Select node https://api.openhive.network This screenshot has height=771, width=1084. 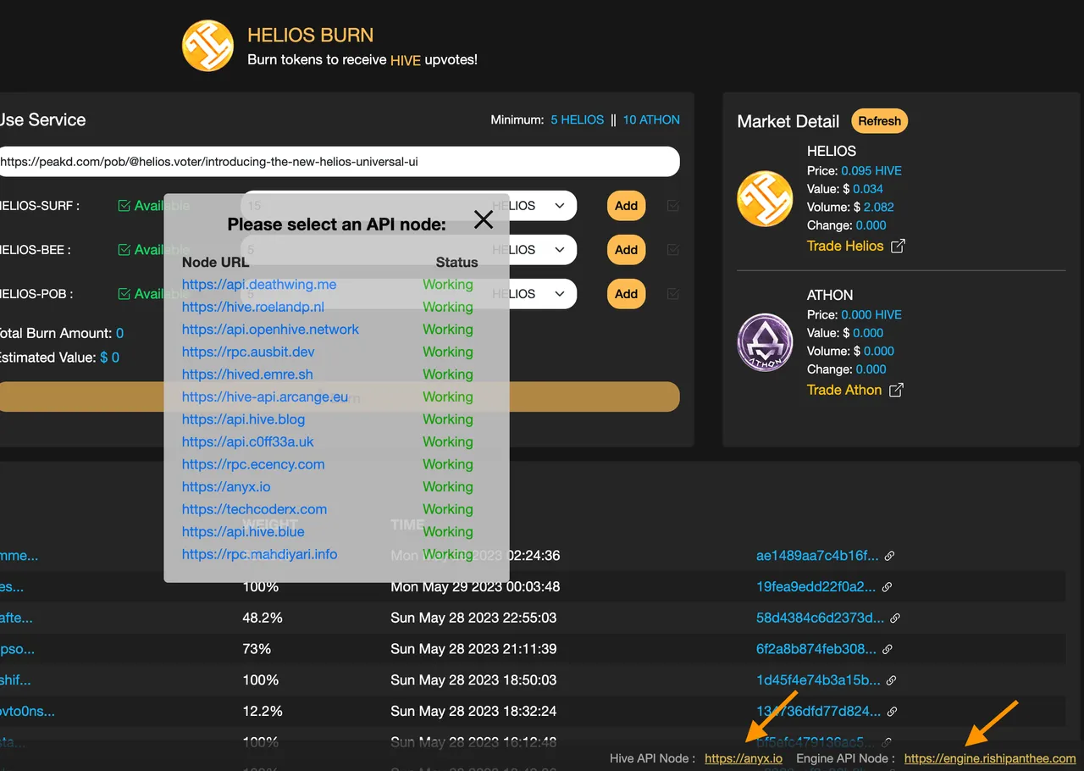[x=270, y=330]
